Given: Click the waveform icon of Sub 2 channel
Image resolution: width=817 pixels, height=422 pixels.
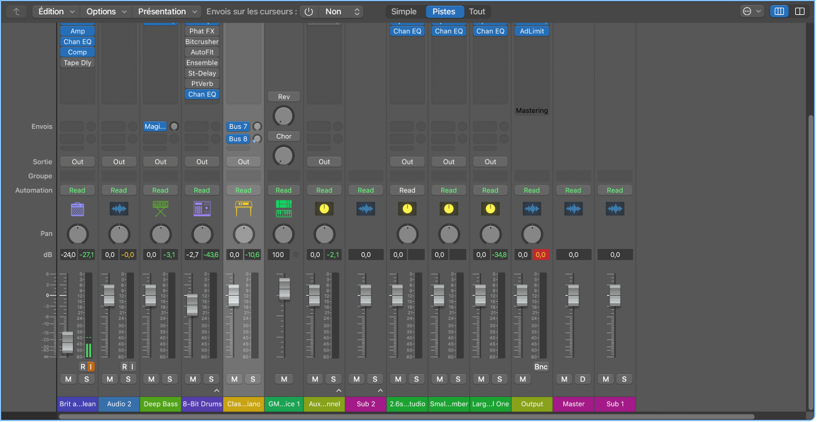Looking at the screenshot, I should [366, 209].
